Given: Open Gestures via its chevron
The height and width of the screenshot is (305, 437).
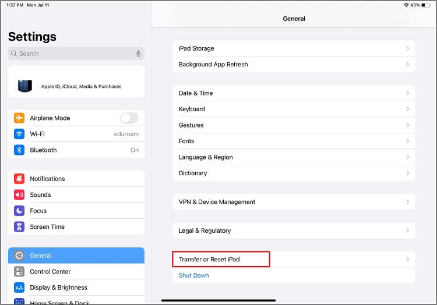Looking at the screenshot, I should [x=407, y=125].
